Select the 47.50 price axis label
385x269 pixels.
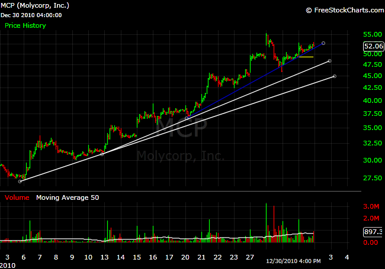point(373,64)
